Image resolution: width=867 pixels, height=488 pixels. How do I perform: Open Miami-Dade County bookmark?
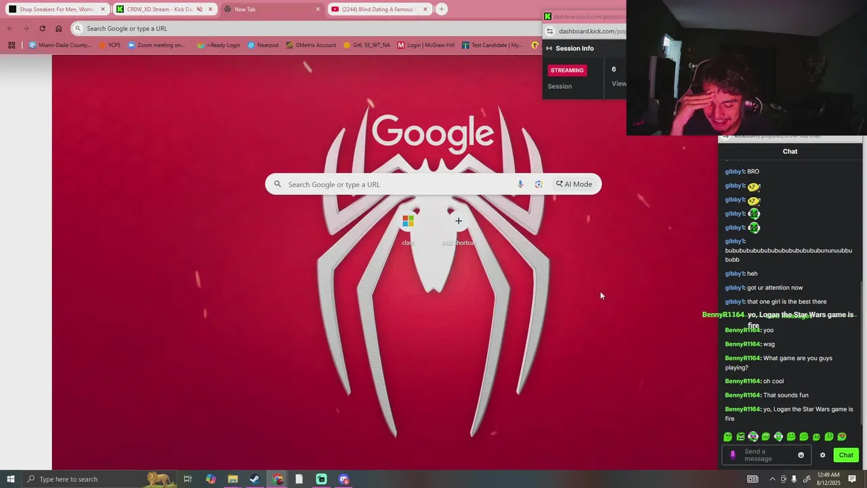coord(60,45)
